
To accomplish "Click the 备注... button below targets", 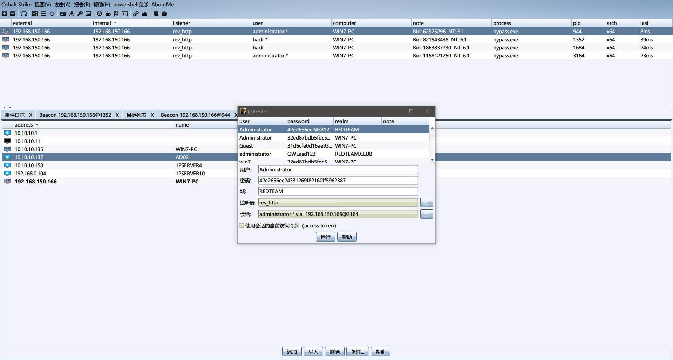I will (x=358, y=352).
